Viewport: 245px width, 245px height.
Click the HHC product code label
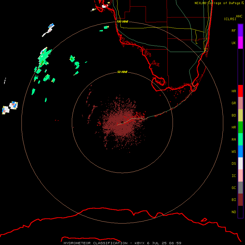click(239, 16)
